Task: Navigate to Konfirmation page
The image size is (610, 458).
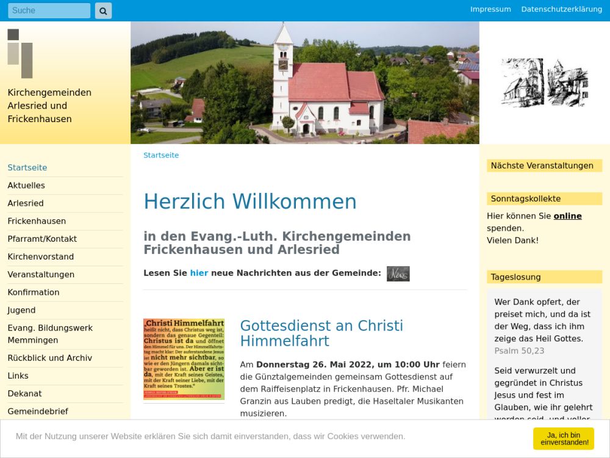Action: pos(34,292)
